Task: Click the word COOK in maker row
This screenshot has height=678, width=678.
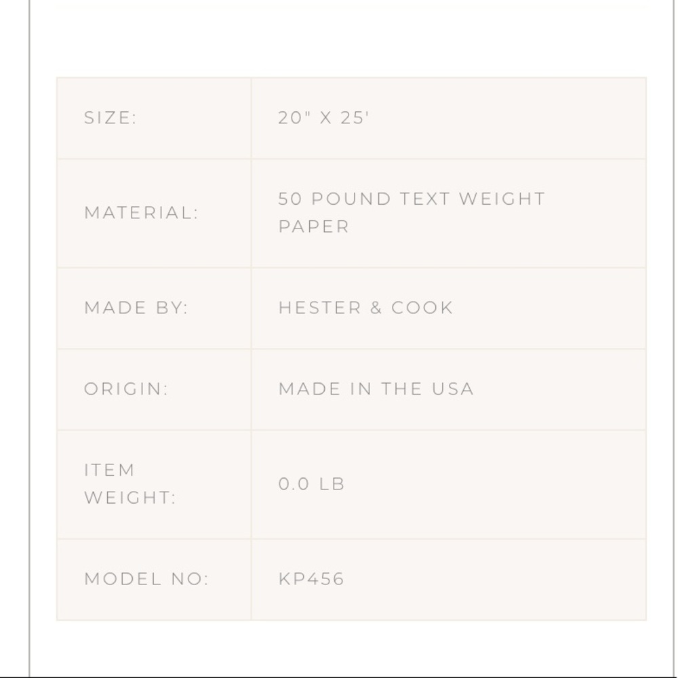Action: (422, 308)
